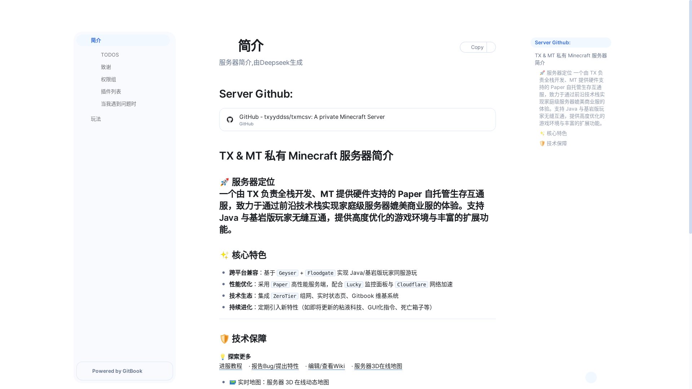Open the 编辑/查看Wiki link
The width and height of the screenshot is (692, 389).
327,366
